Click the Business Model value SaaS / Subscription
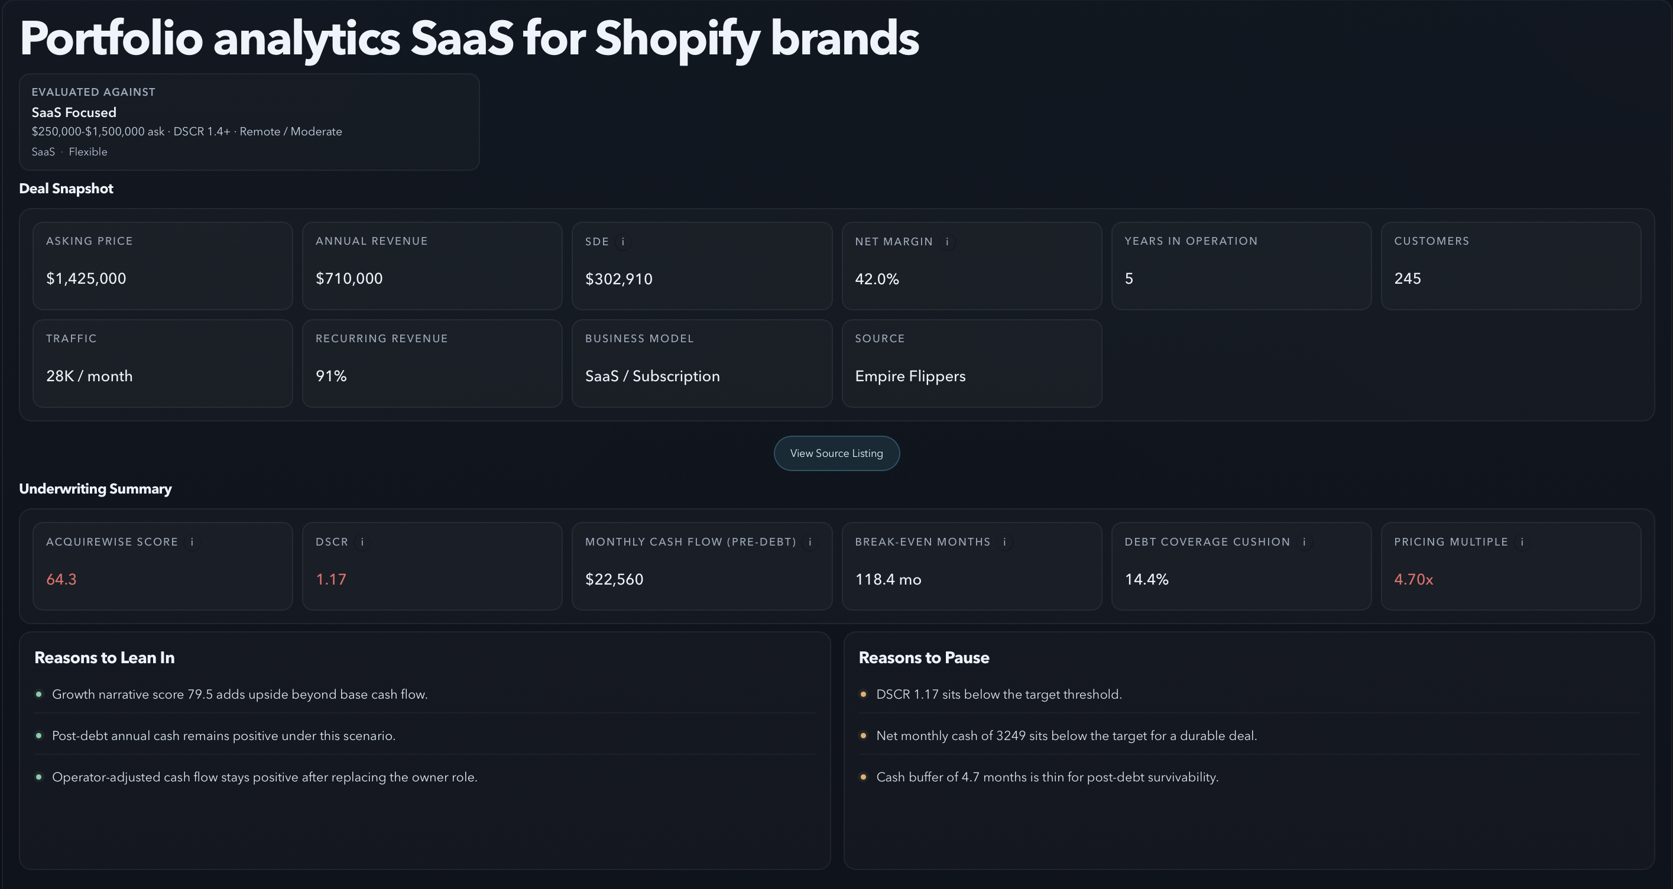 [652, 376]
